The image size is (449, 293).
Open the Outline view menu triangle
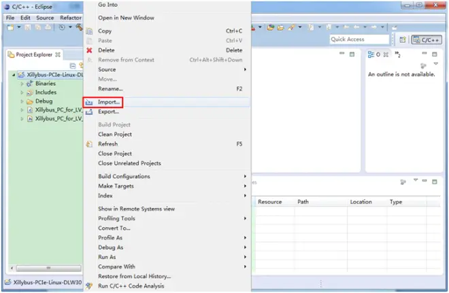point(436,63)
